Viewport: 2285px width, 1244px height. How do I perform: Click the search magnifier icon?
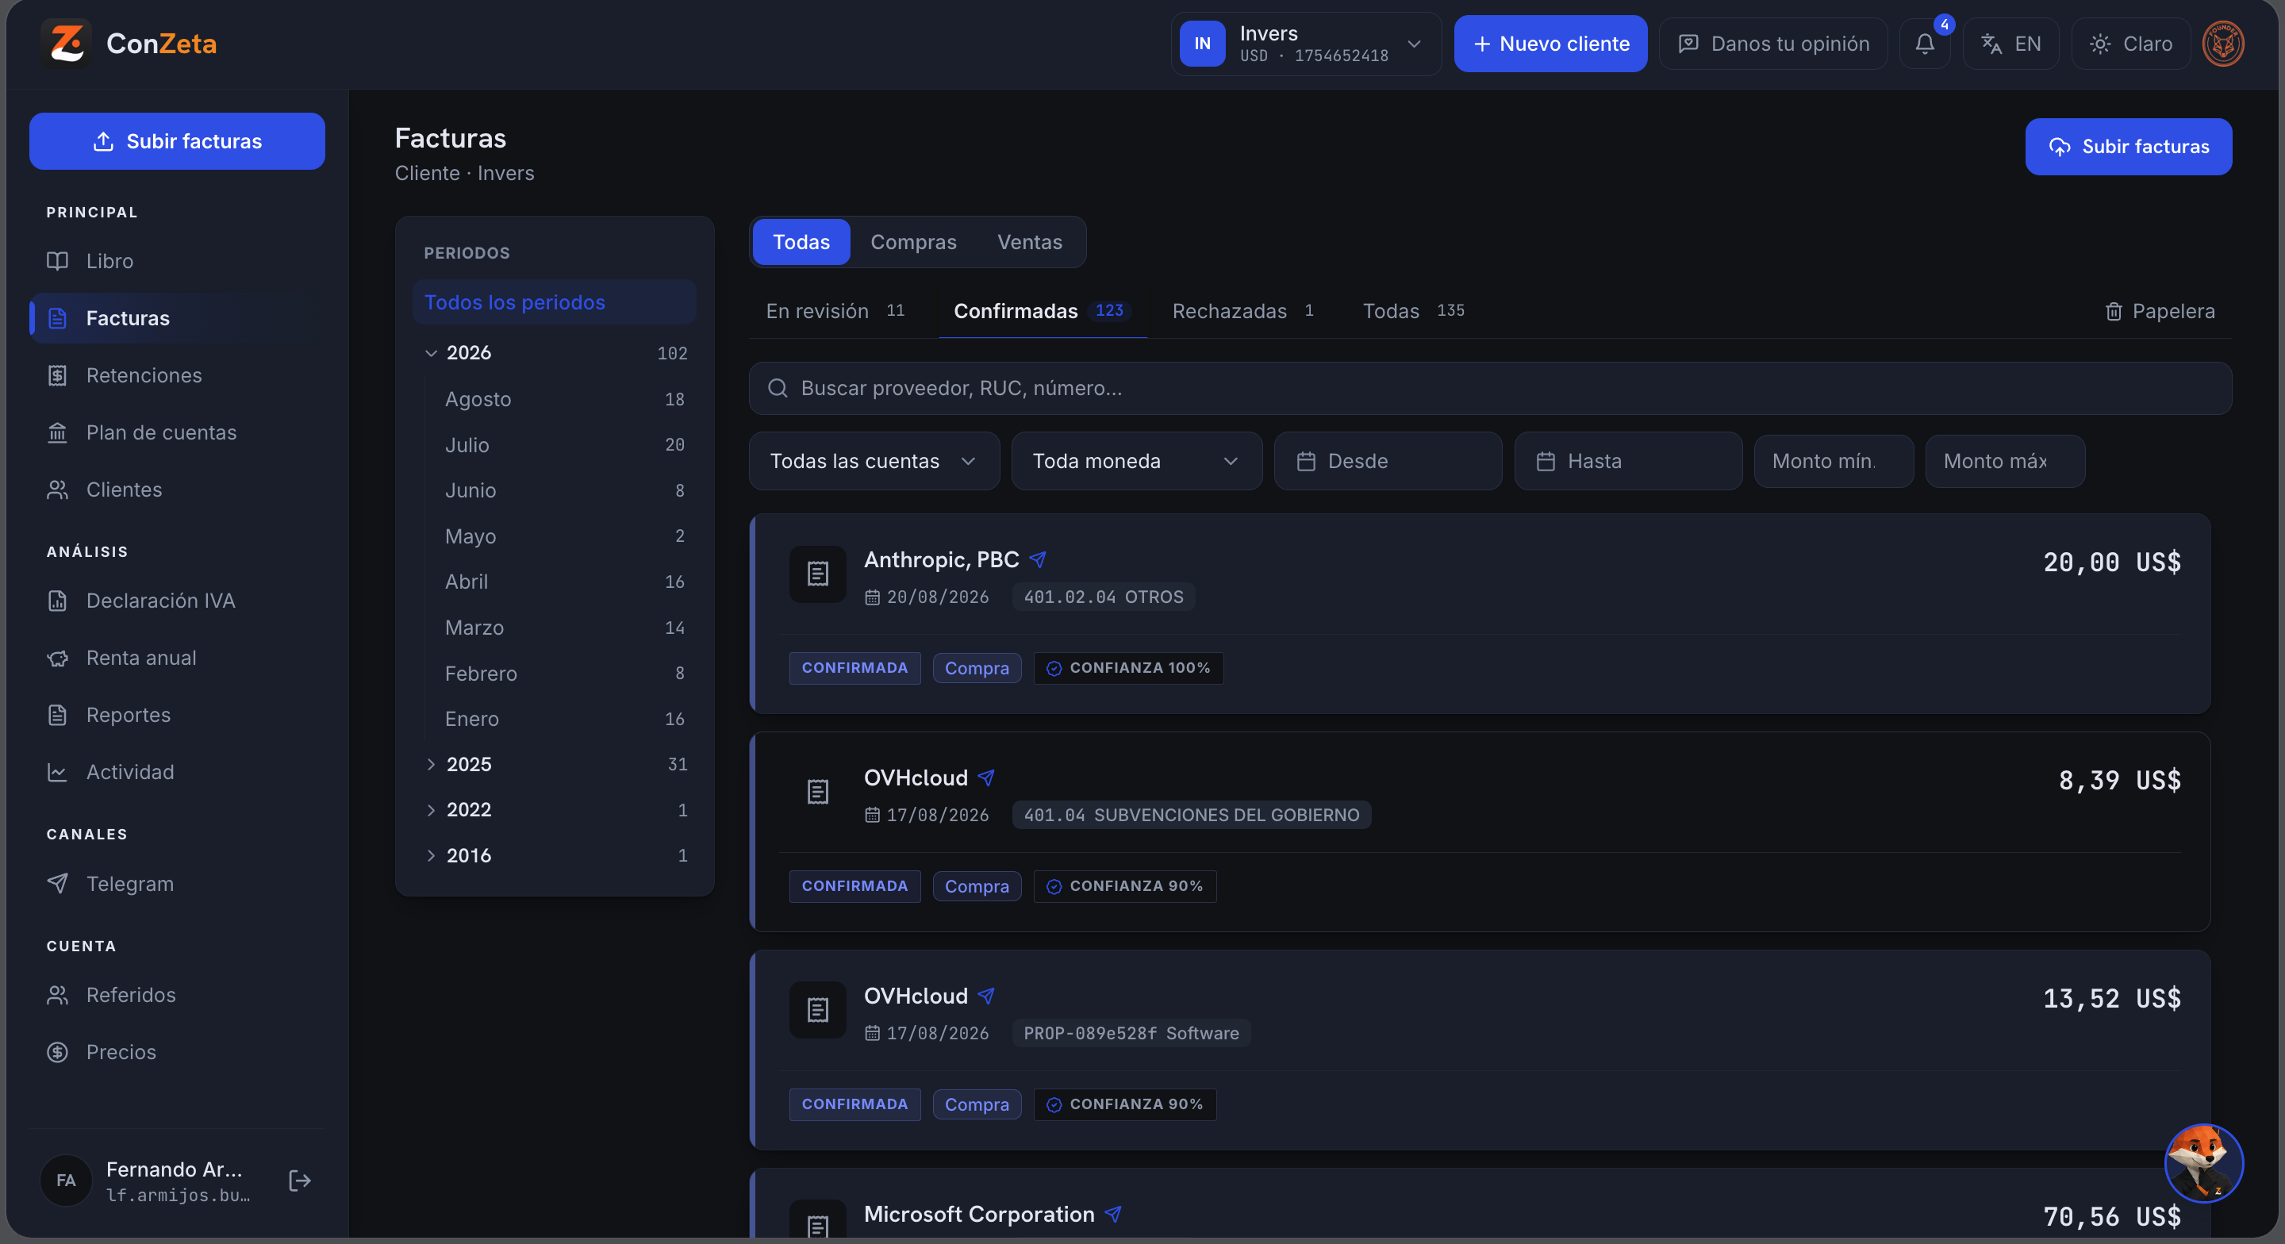778,388
